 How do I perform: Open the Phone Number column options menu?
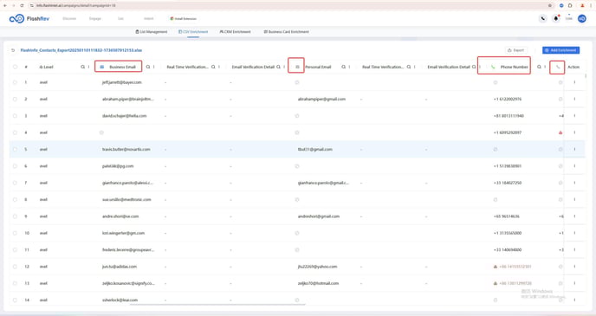[x=545, y=67]
